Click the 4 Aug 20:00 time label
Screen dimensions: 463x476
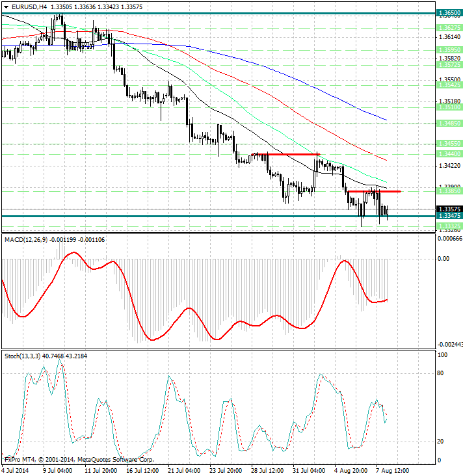351,471
